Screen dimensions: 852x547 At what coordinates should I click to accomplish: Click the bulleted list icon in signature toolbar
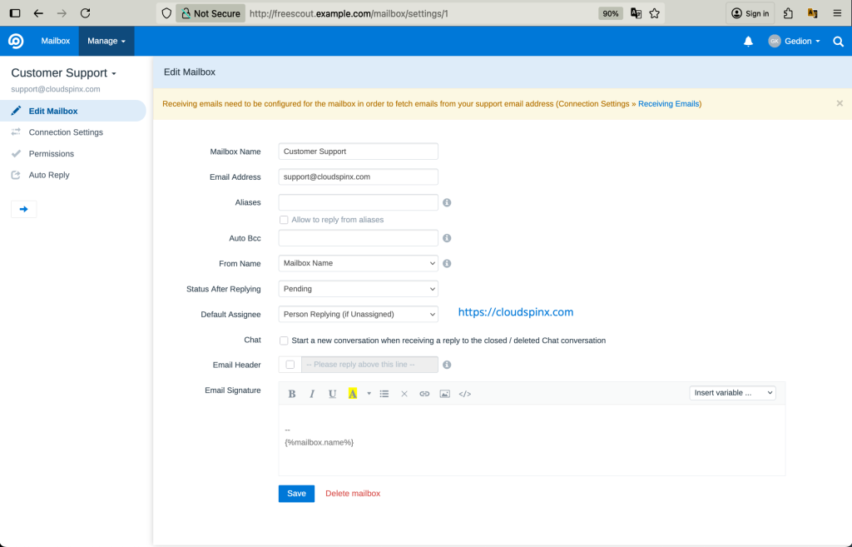point(384,393)
